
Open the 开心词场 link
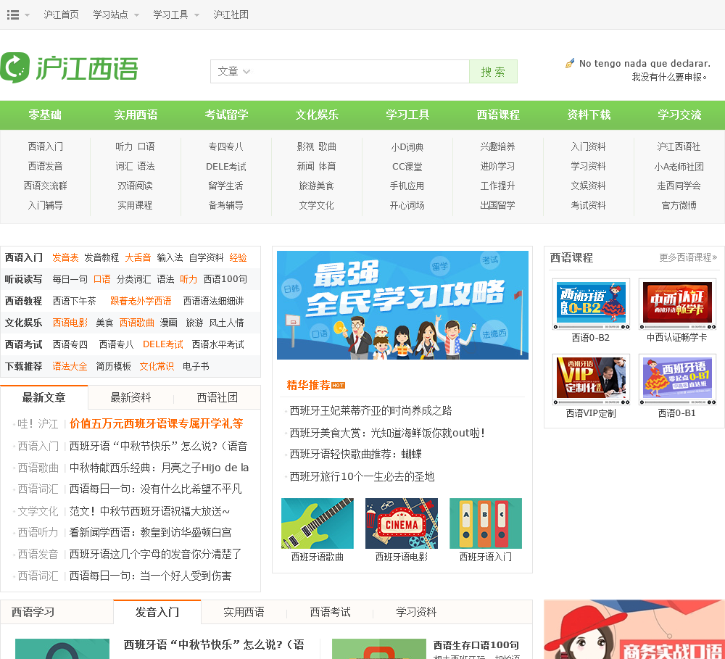(407, 205)
